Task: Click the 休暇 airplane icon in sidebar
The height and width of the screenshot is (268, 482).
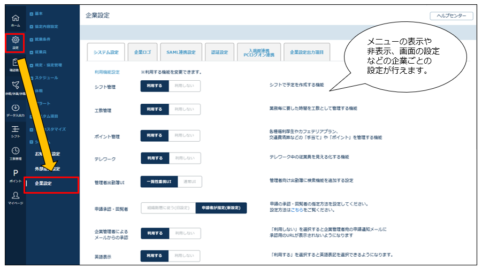Action: tap(16, 87)
